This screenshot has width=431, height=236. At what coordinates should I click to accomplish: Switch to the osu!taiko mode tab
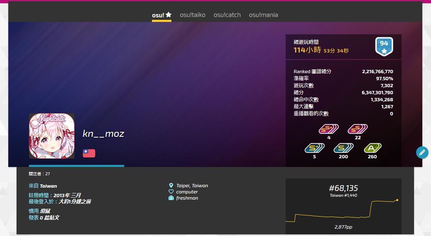point(193,15)
